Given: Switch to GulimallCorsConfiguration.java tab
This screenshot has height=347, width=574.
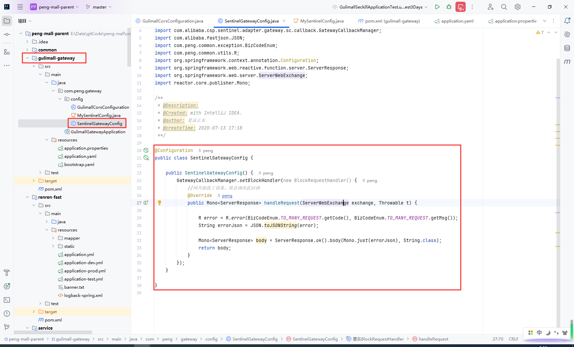Looking at the screenshot, I should click(x=169, y=21).
